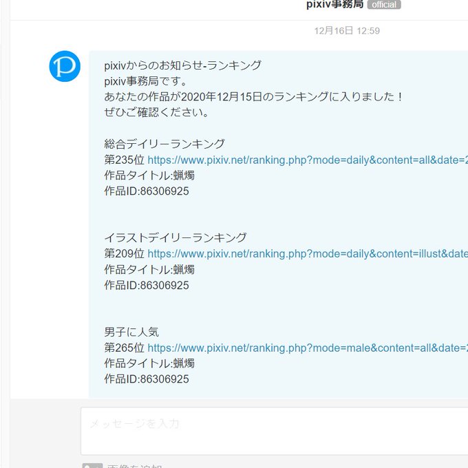Viewport: 468px width, 468px height.
Task: Click the heading 総合デイリーランキング
Action: click(164, 144)
